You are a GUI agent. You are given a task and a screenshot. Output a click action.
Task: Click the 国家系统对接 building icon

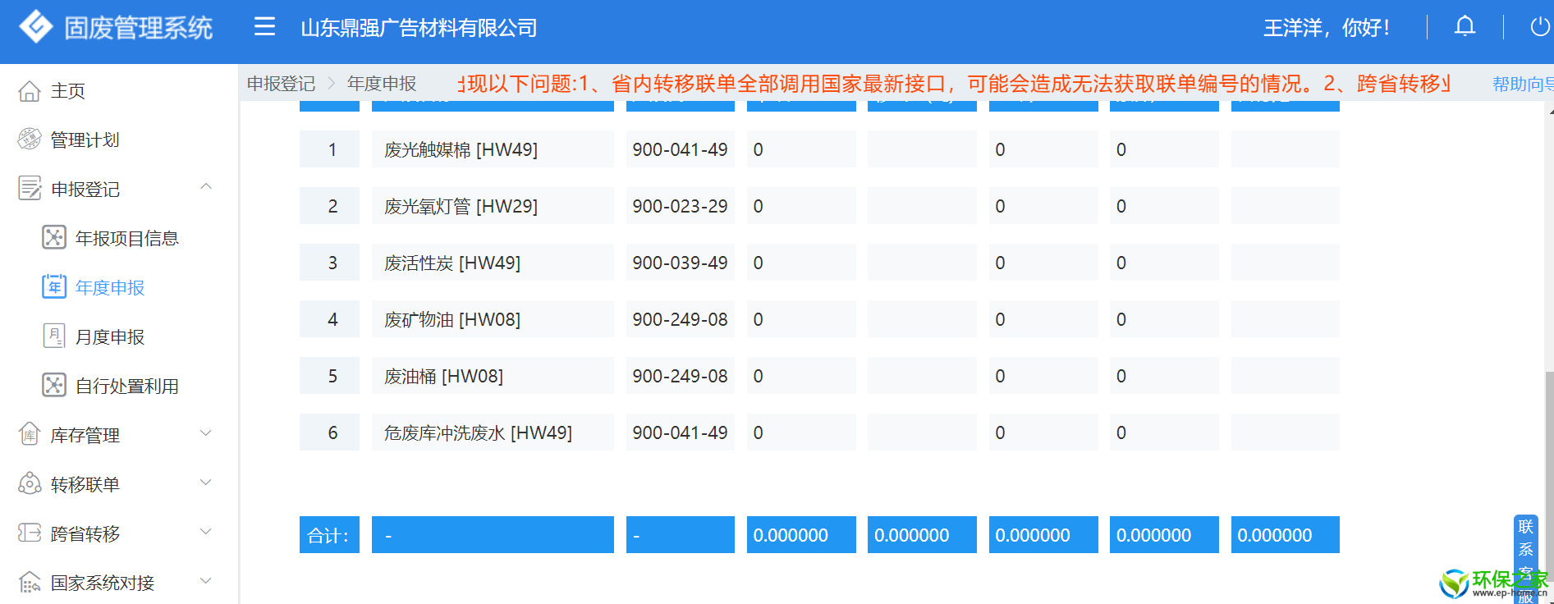coord(30,582)
